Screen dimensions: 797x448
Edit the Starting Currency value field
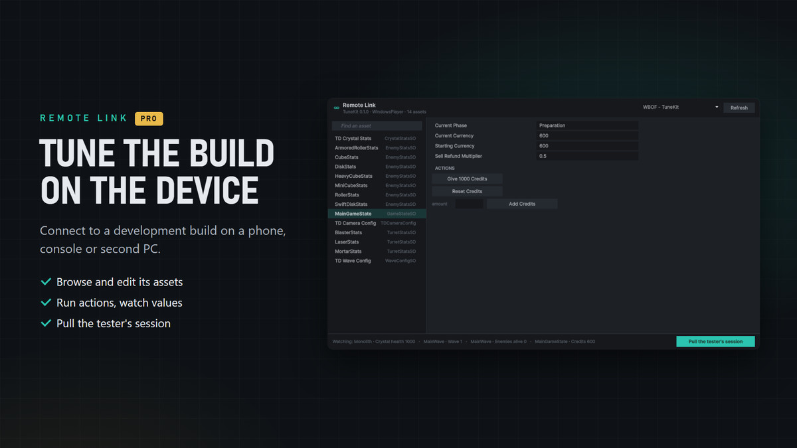click(x=587, y=145)
